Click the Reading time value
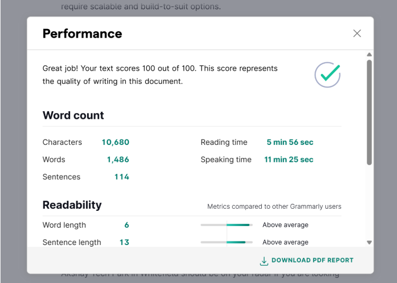The image size is (397, 283). 290,142
